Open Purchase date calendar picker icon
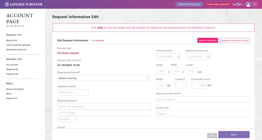 (x=178, y=57)
